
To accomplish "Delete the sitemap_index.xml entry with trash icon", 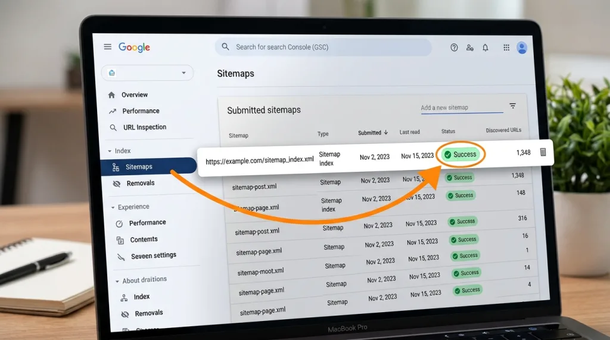I will pos(543,152).
